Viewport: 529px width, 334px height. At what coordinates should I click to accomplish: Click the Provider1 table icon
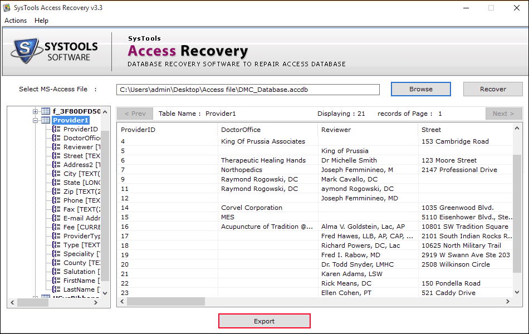pyautogui.click(x=46, y=120)
